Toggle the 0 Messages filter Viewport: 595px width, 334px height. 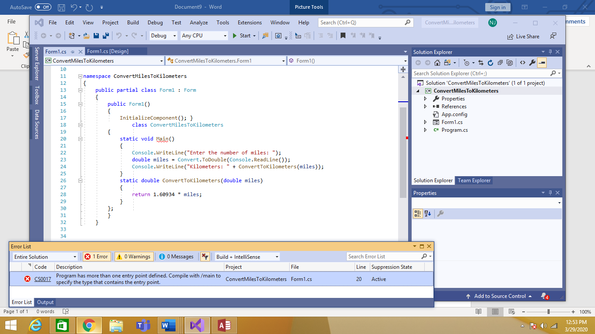tap(176, 257)
